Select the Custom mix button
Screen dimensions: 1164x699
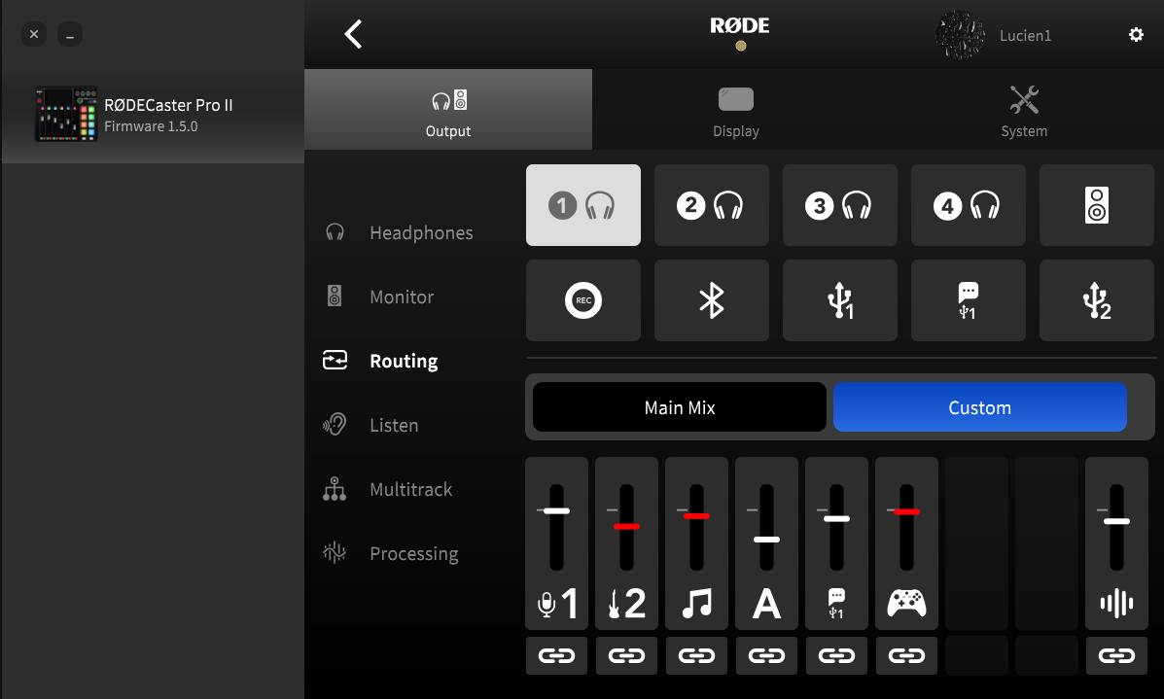[x=980, y=407]
